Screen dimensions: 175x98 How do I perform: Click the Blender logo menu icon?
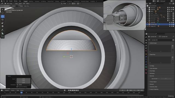[x=1, y=1]
